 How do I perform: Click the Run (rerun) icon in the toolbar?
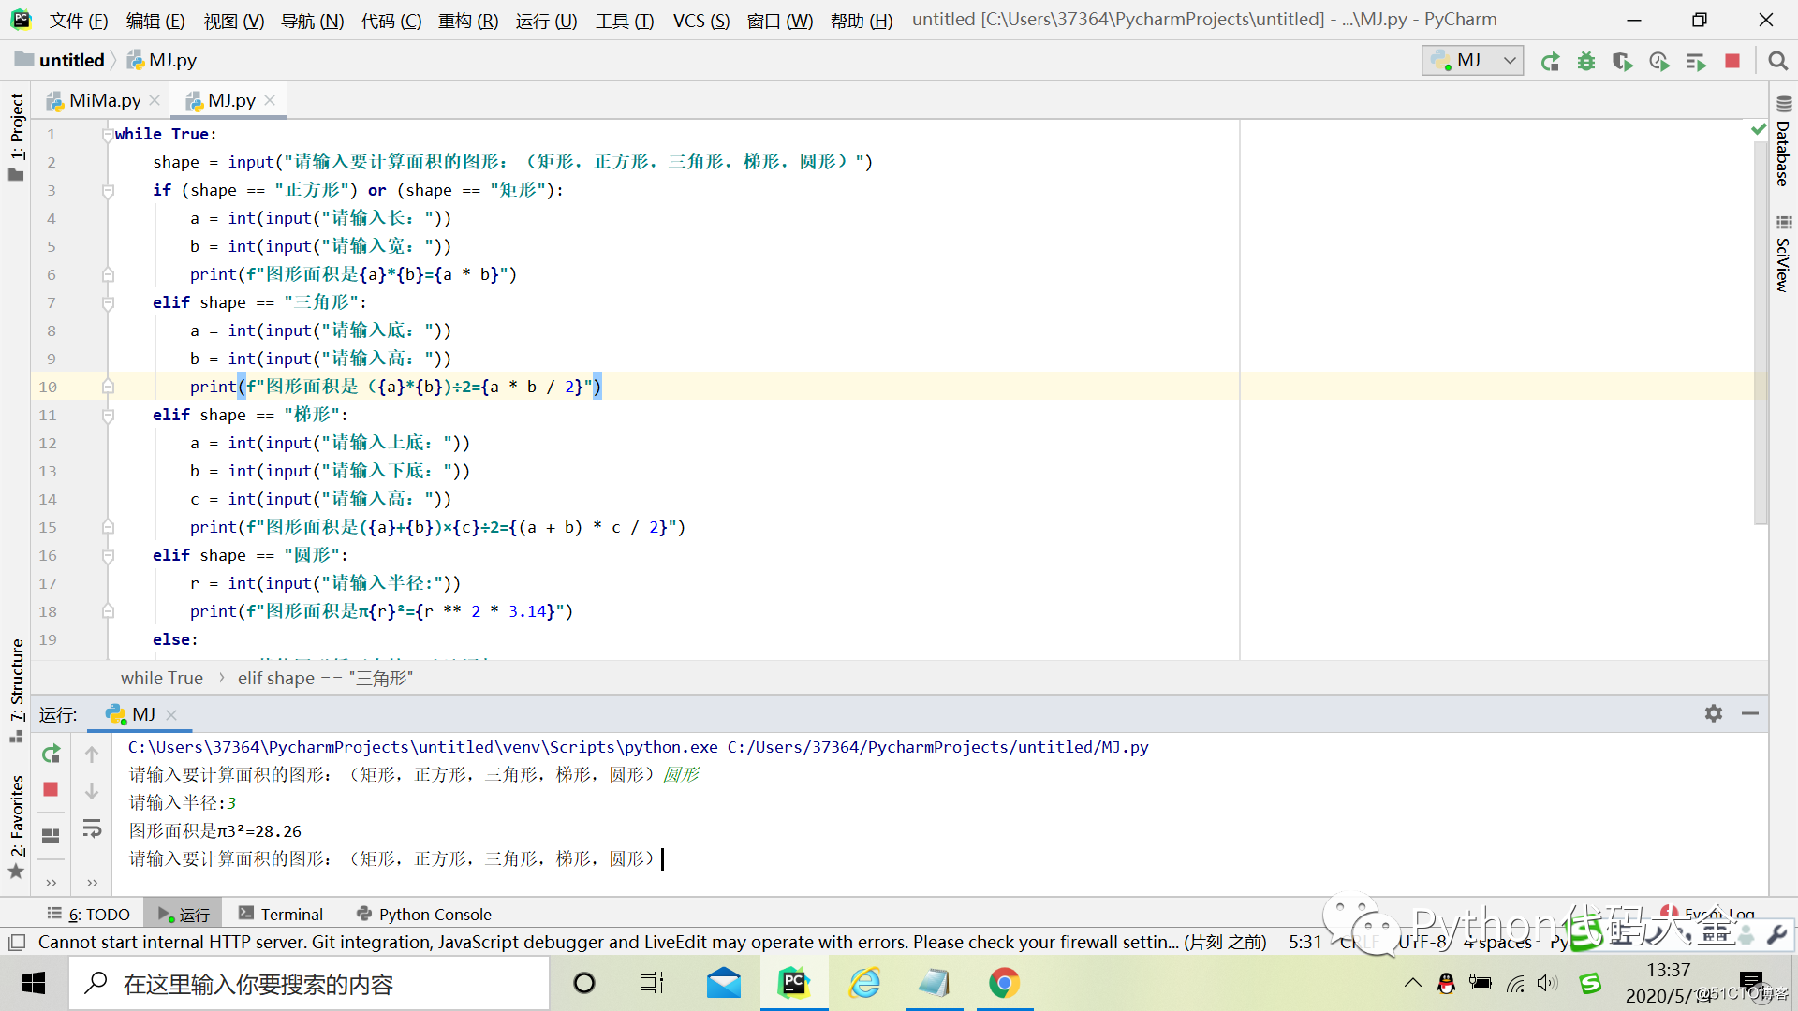[1551, 61]
